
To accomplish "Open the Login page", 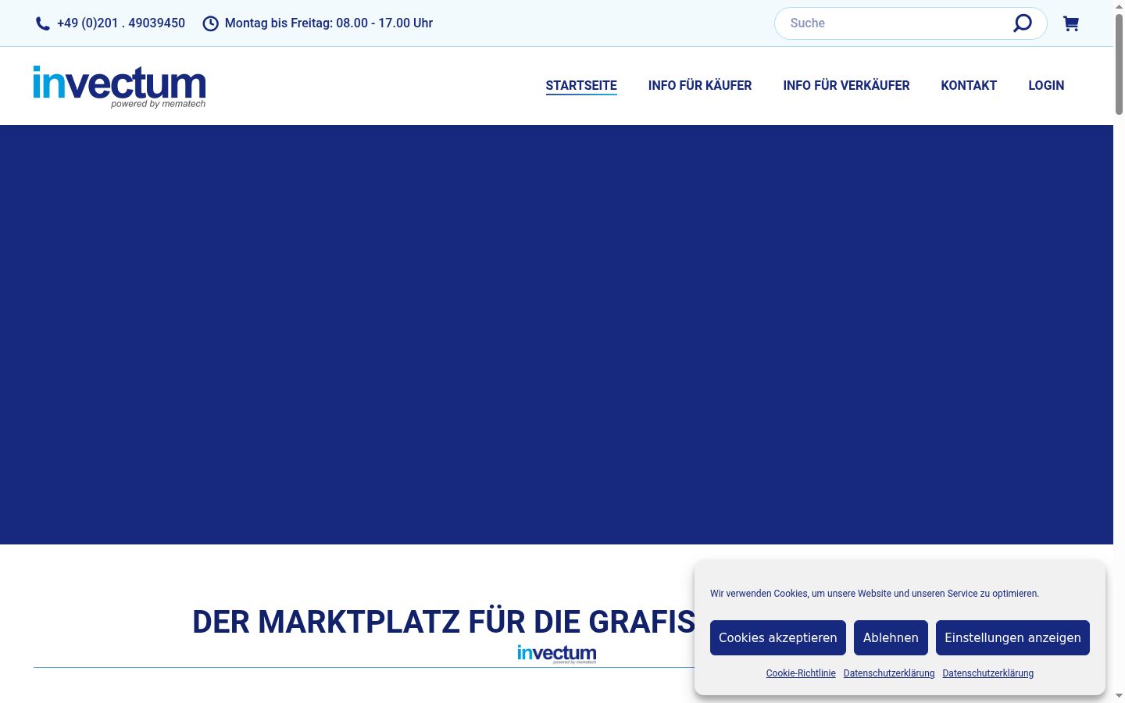I will [x=1046, y=86].
